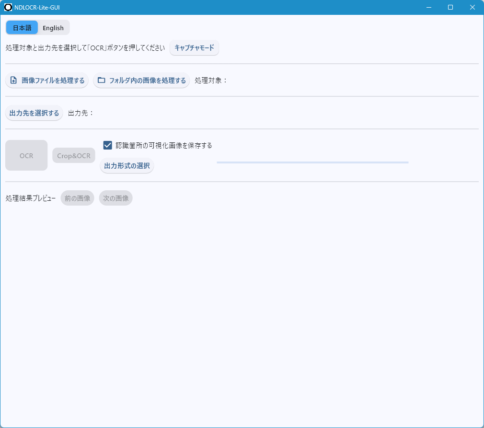Viewport: 484px width, 428px height.
Task: Click the Crop&OCR button
Action: (x=74, y=156)
